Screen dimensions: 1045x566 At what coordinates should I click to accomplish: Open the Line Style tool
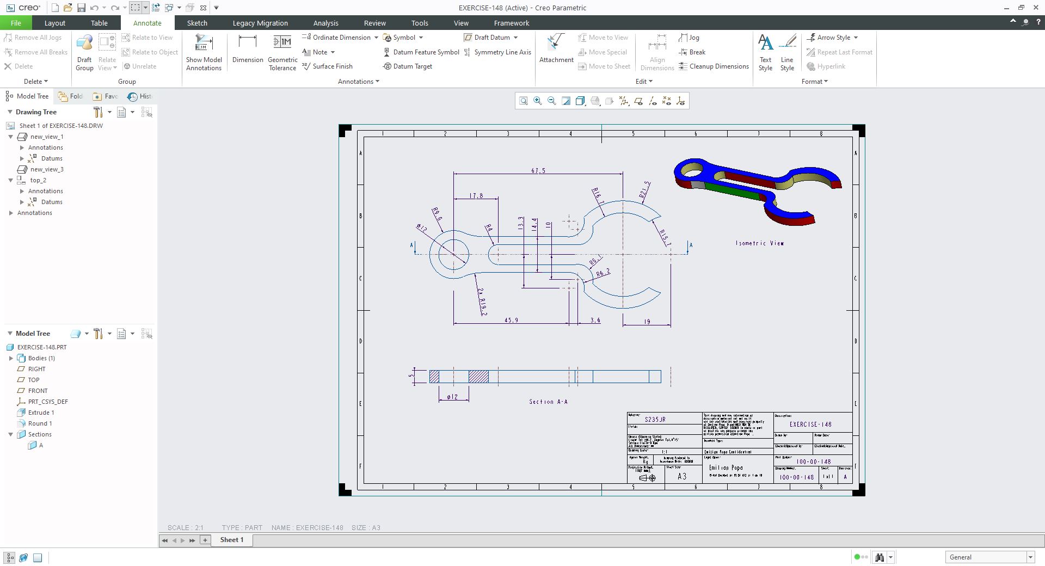(787, 52)
